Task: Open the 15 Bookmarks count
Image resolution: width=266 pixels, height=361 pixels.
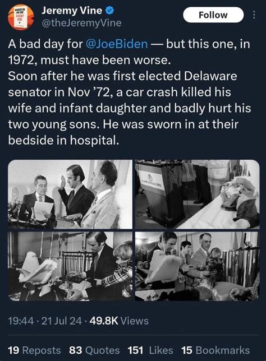Action: (x=215, y=350)
